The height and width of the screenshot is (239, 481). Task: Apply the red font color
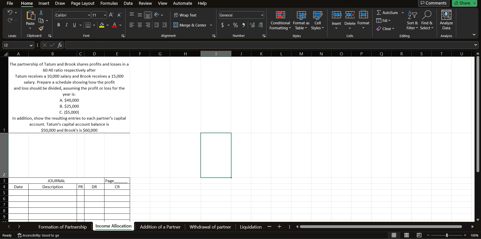click(114, 25)
